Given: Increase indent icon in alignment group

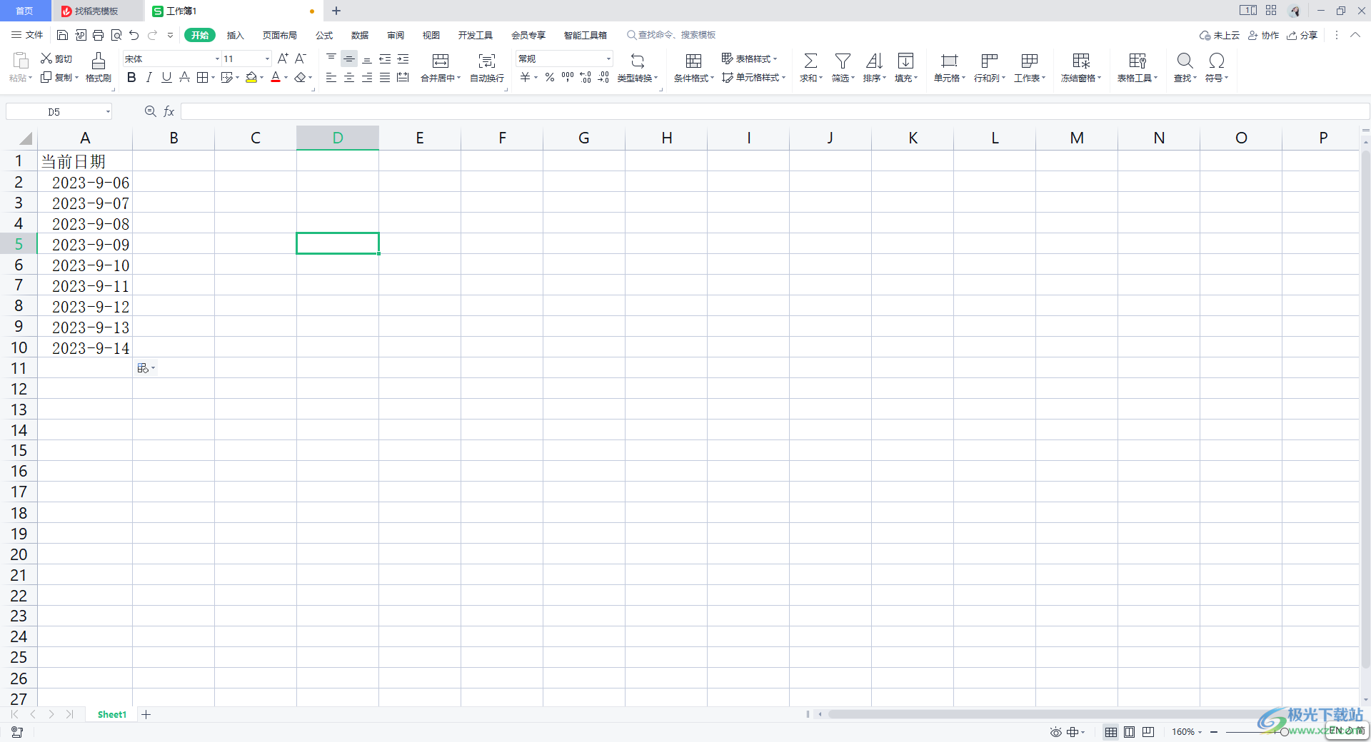Looking at the screenshot, I should pos(403,59).
